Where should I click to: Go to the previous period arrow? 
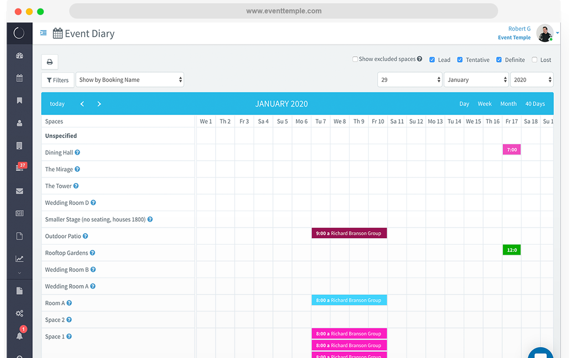pos(82,104)
